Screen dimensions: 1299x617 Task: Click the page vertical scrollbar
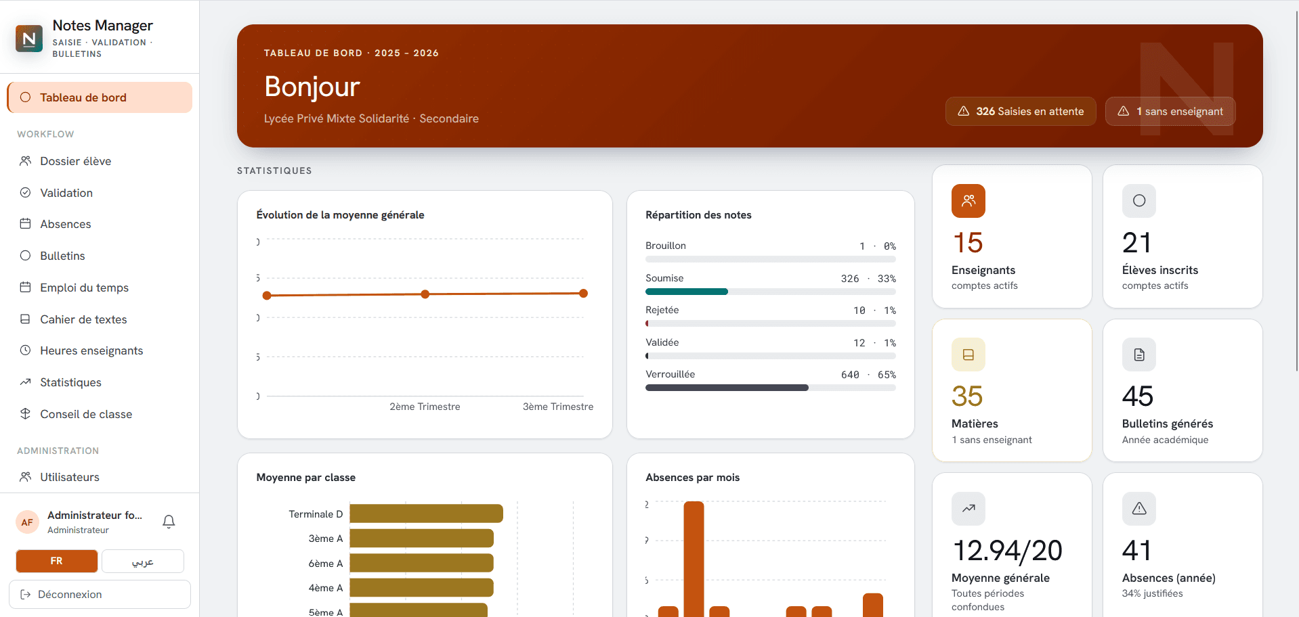(x=1296, y=189)
